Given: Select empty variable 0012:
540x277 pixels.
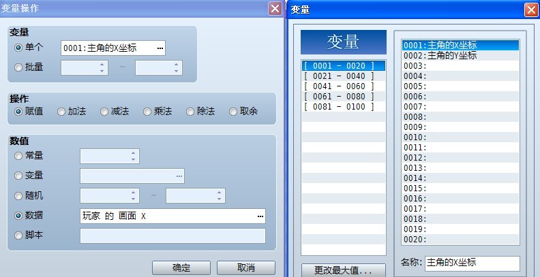Looking at the screenshot, I should click(x=460, y=158).
